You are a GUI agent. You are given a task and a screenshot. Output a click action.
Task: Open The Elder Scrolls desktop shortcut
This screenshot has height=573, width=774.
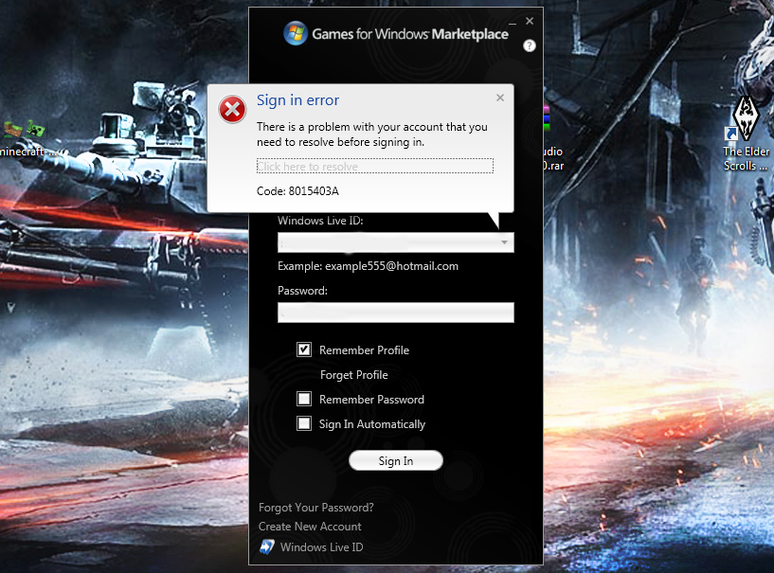pos(746,118)
